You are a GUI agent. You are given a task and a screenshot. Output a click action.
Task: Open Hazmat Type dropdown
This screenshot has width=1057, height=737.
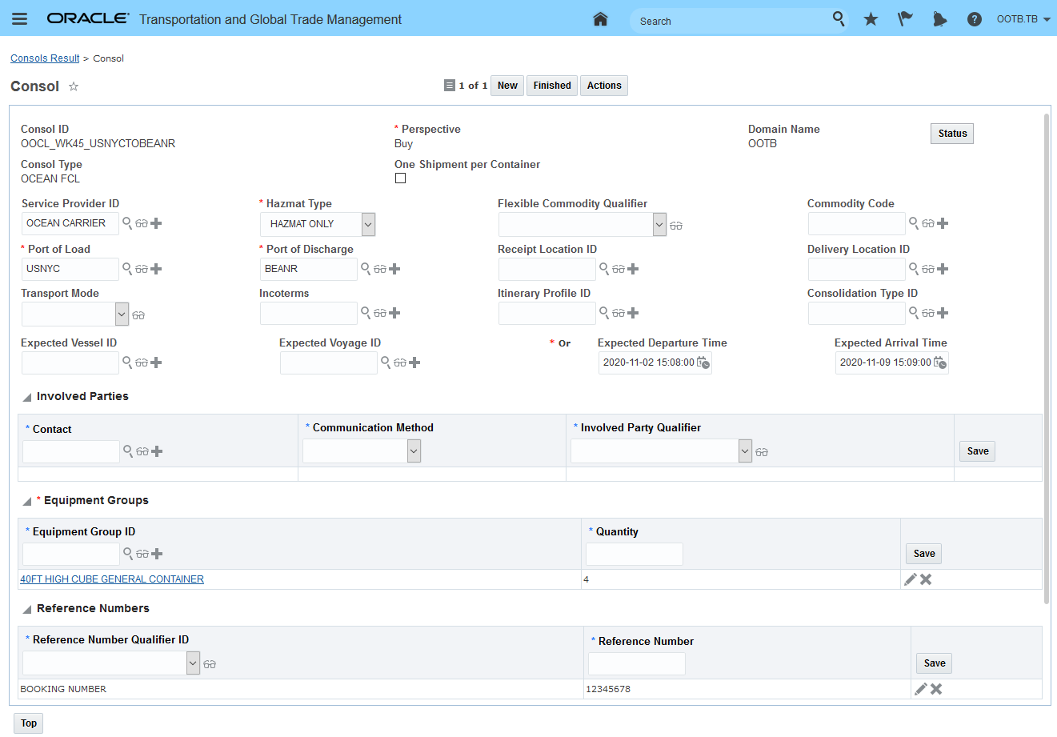[368, 224]
